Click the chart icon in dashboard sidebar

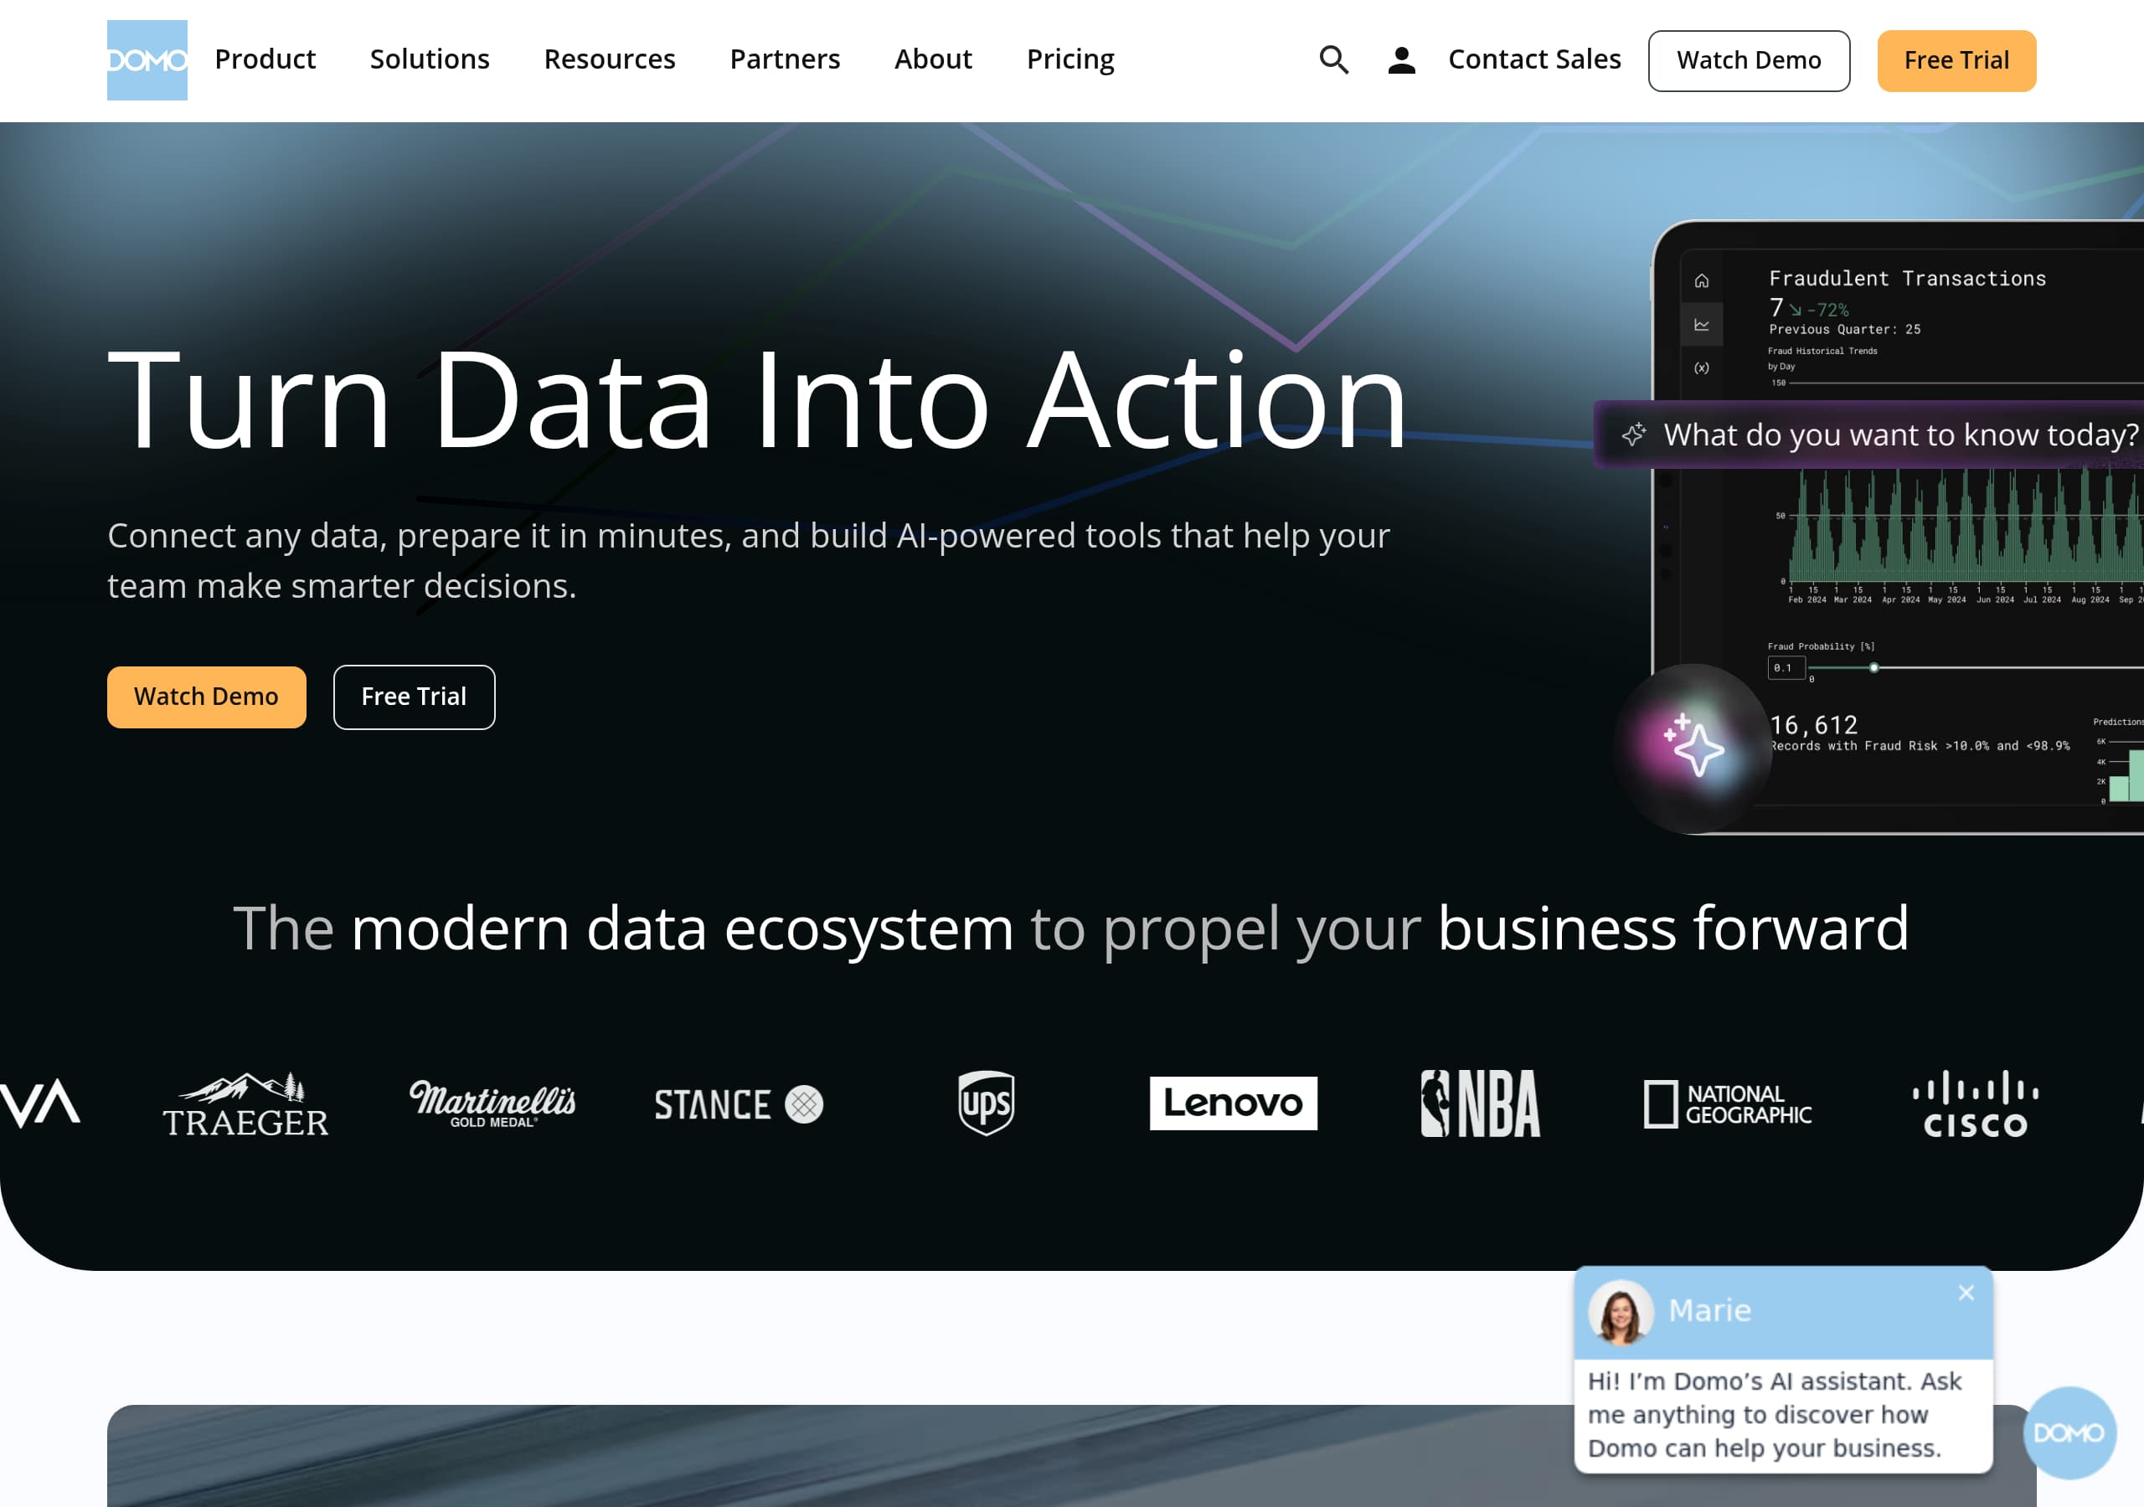click(1701, 325)
